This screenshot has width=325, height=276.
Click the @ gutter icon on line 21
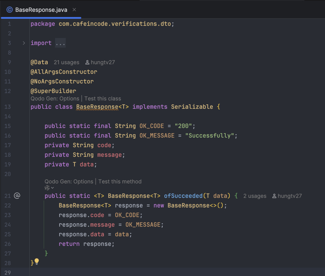[17, 196]
